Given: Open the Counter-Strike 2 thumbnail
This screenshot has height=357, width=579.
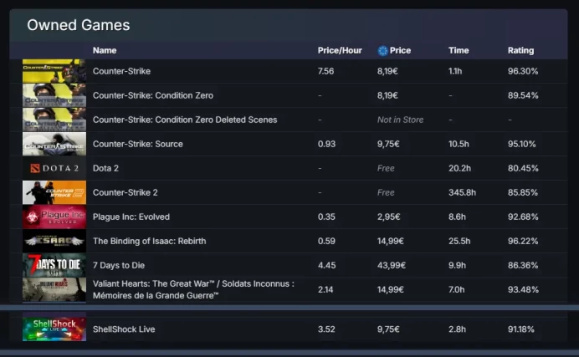Looking at the screenshot, I should [54, 192].
